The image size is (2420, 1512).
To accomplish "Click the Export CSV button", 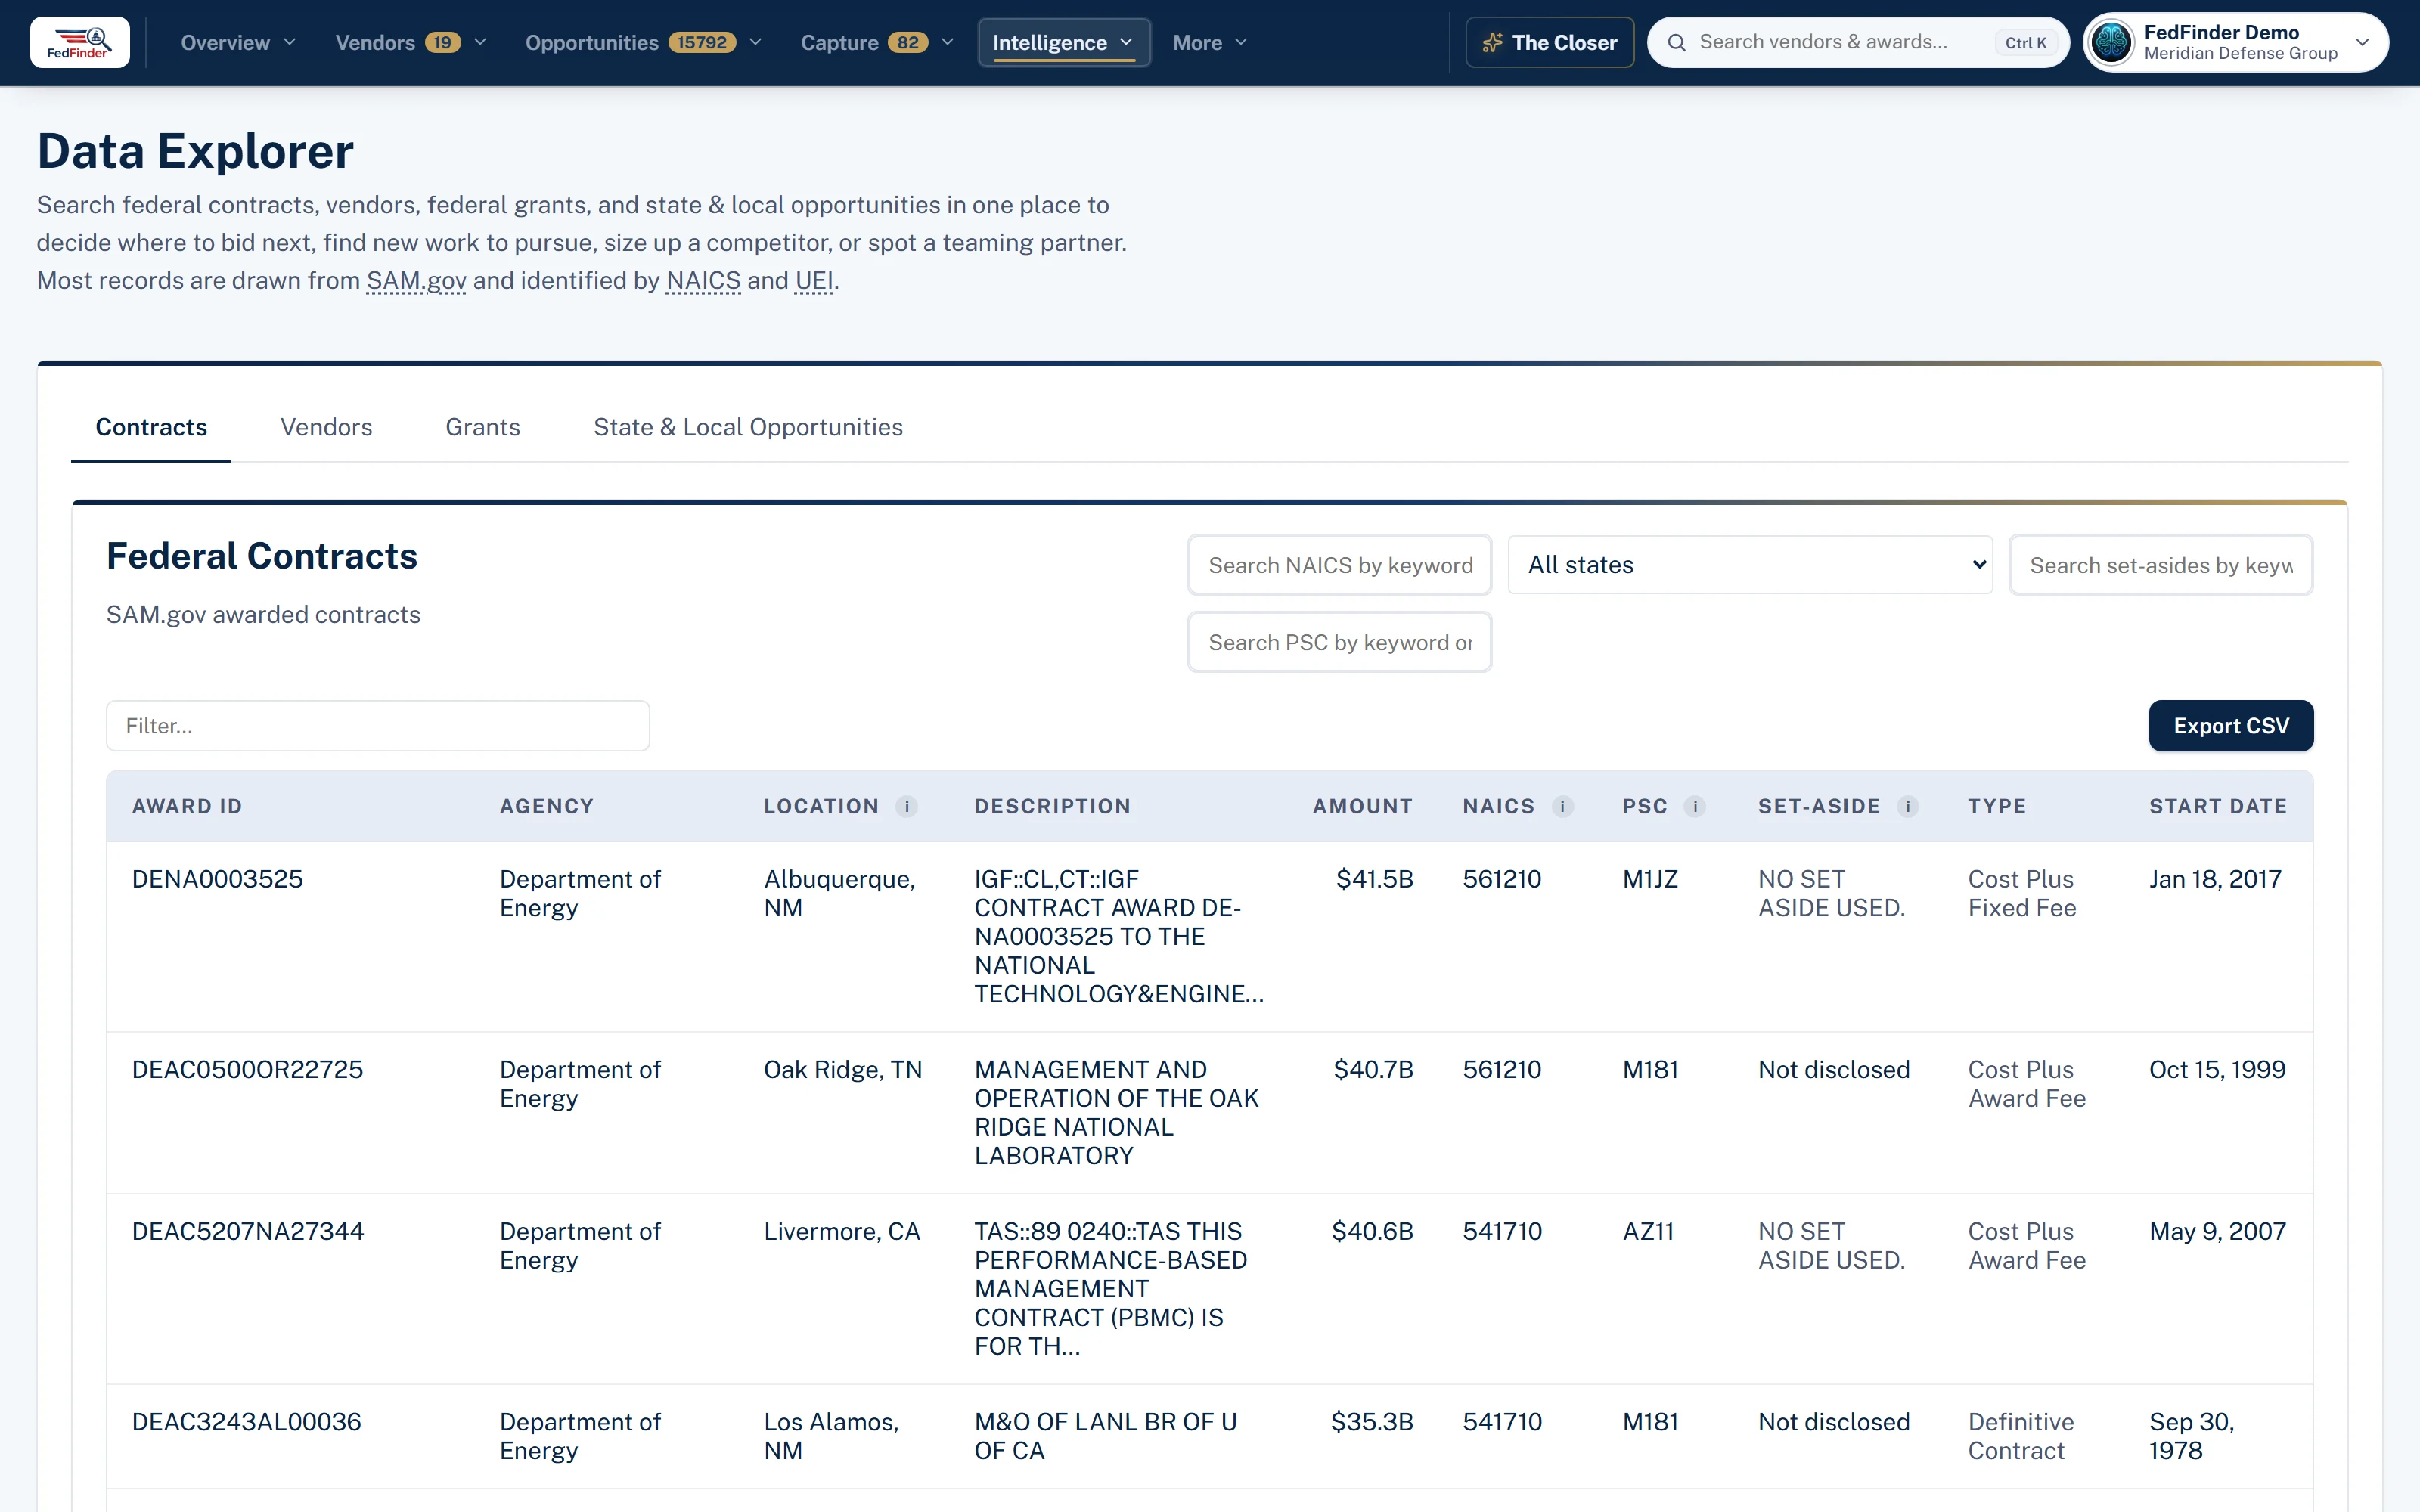I will click(x=2231, y=726).
